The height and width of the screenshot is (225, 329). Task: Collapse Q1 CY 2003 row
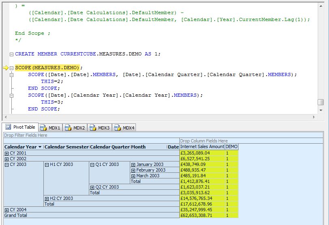(92, 165)
